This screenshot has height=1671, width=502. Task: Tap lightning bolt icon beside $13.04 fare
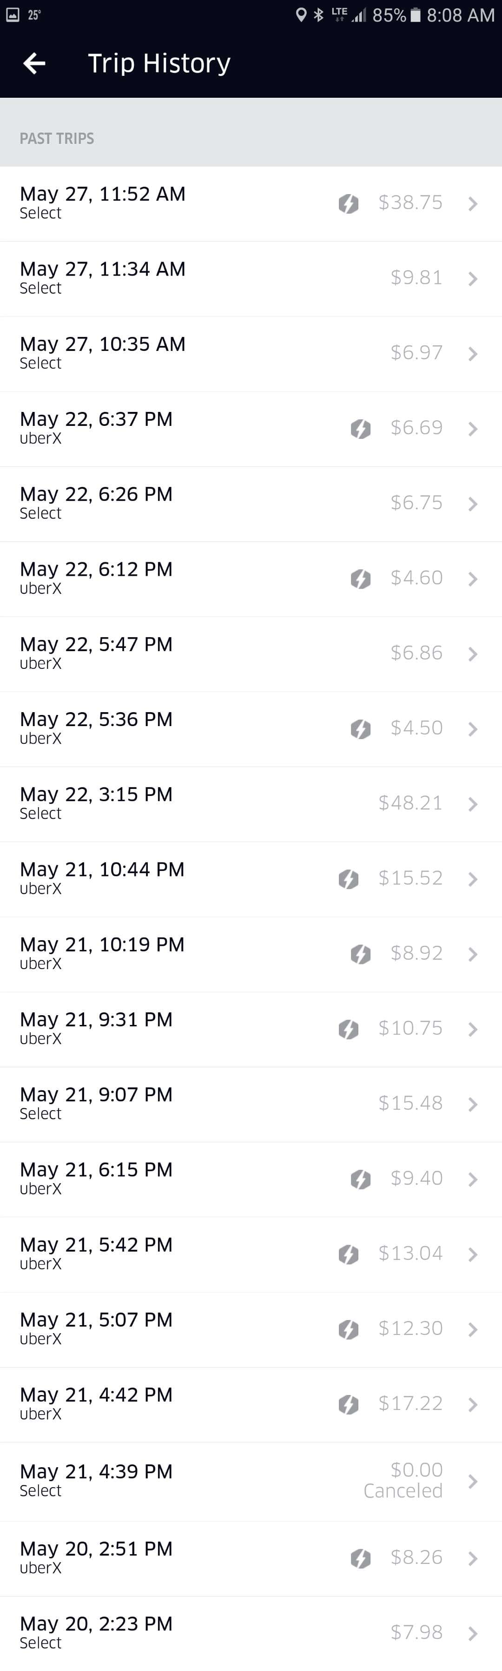349,1254
